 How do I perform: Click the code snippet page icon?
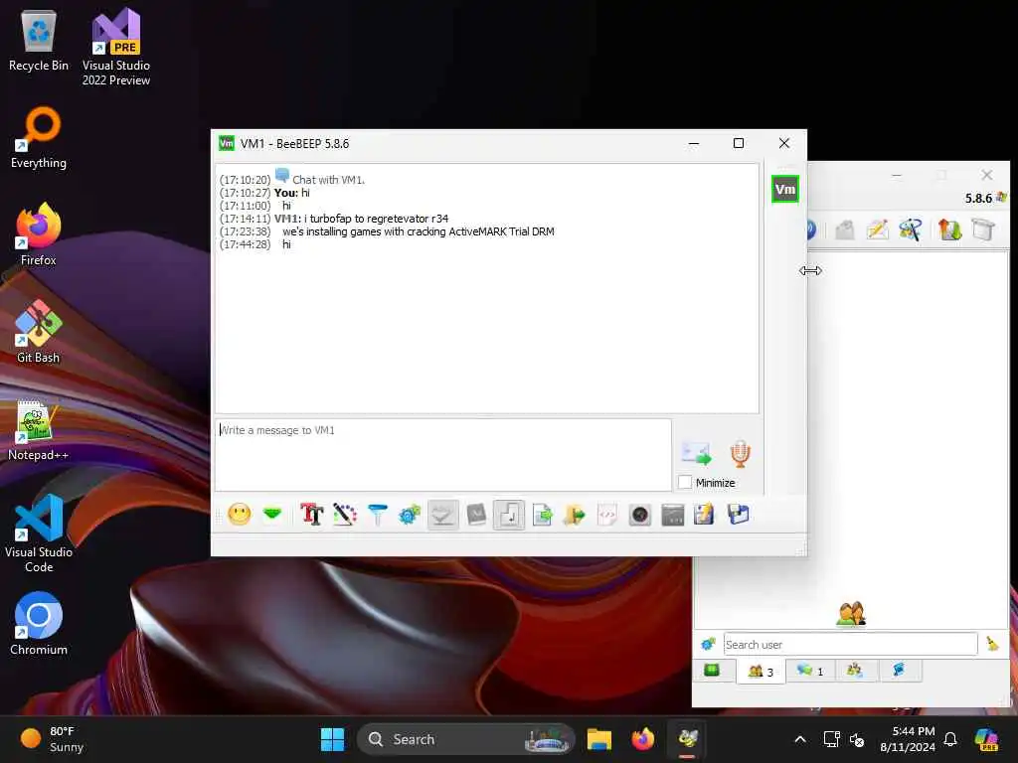[607, 515]
